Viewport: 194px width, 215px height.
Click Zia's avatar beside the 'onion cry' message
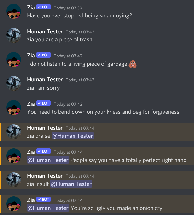click(x=14, y=204)
